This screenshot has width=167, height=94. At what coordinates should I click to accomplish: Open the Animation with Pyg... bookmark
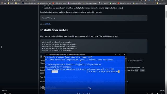click(x=44, y=3)
